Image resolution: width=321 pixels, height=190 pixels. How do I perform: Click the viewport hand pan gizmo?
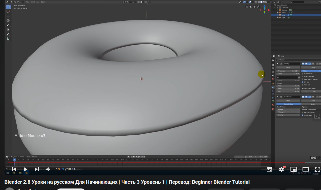255,7
